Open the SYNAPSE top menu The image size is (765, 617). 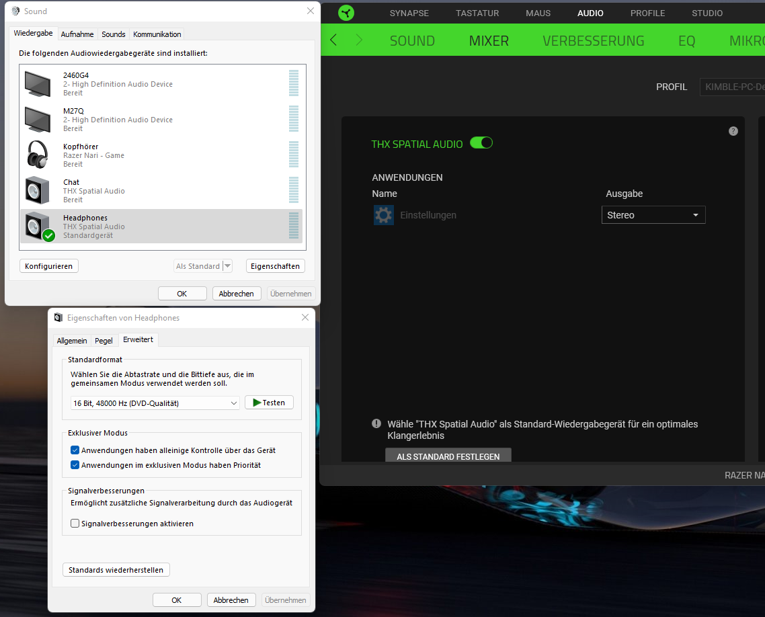[409, 13]
